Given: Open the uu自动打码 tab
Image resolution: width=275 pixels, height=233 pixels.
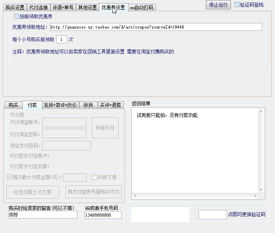Looking at the screenshot, I should pyautogui.click(x=141, y=7).
